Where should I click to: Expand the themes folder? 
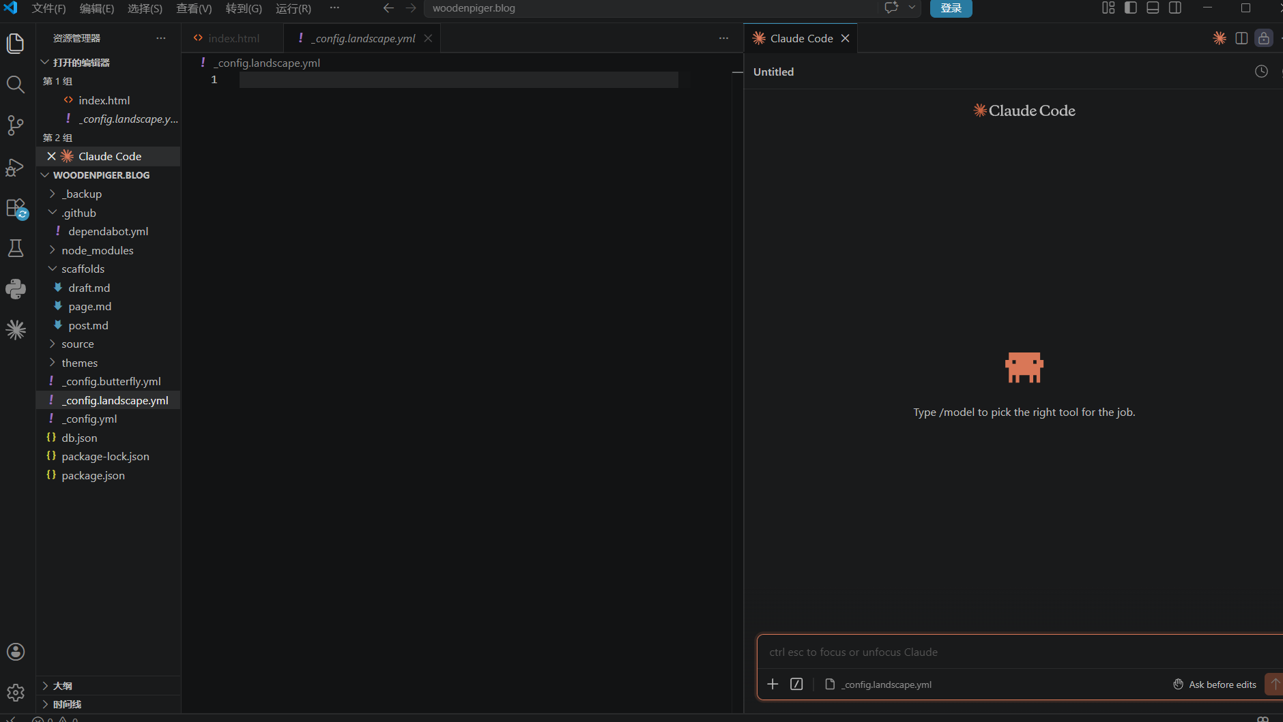point(79,363)
